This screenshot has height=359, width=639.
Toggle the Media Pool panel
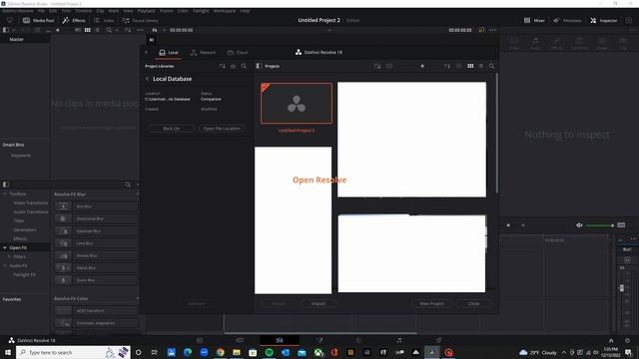tap(38, 20)
